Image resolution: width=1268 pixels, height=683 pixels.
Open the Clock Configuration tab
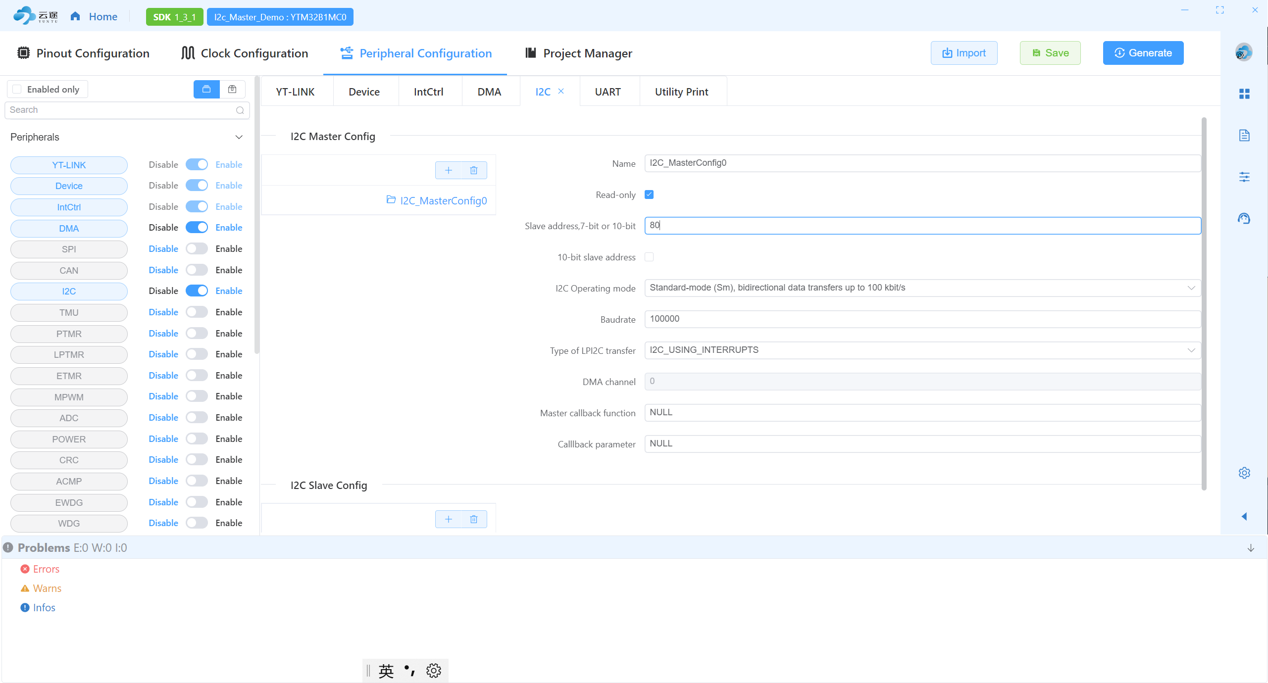(245, 53)
